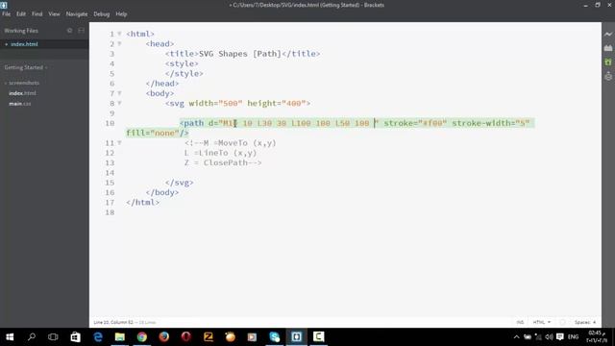Collapse the html tag fold on line 1
Viewport: 615px width, 346px height.
[x=119, y=34]
